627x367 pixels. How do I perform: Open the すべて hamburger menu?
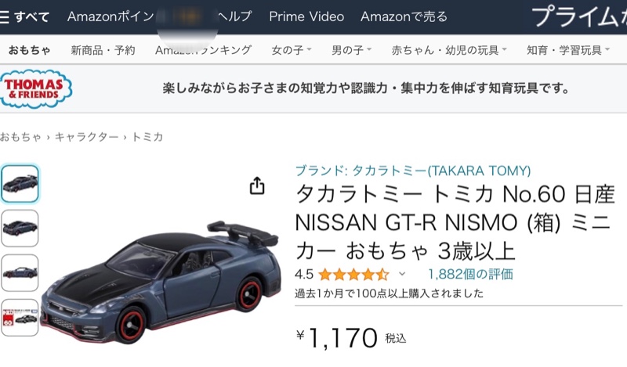pyautogui.click(x=24, y=16)
